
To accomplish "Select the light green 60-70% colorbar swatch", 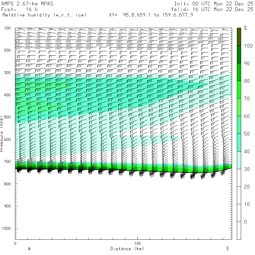I will click(239, 107).
